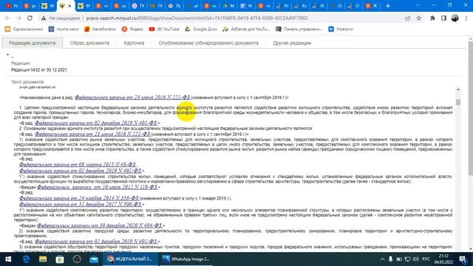This screenshot has height=266, width=473.
Task: Switch to WhatsApp Image taskbar window
Action: click(x=186, y=259)
